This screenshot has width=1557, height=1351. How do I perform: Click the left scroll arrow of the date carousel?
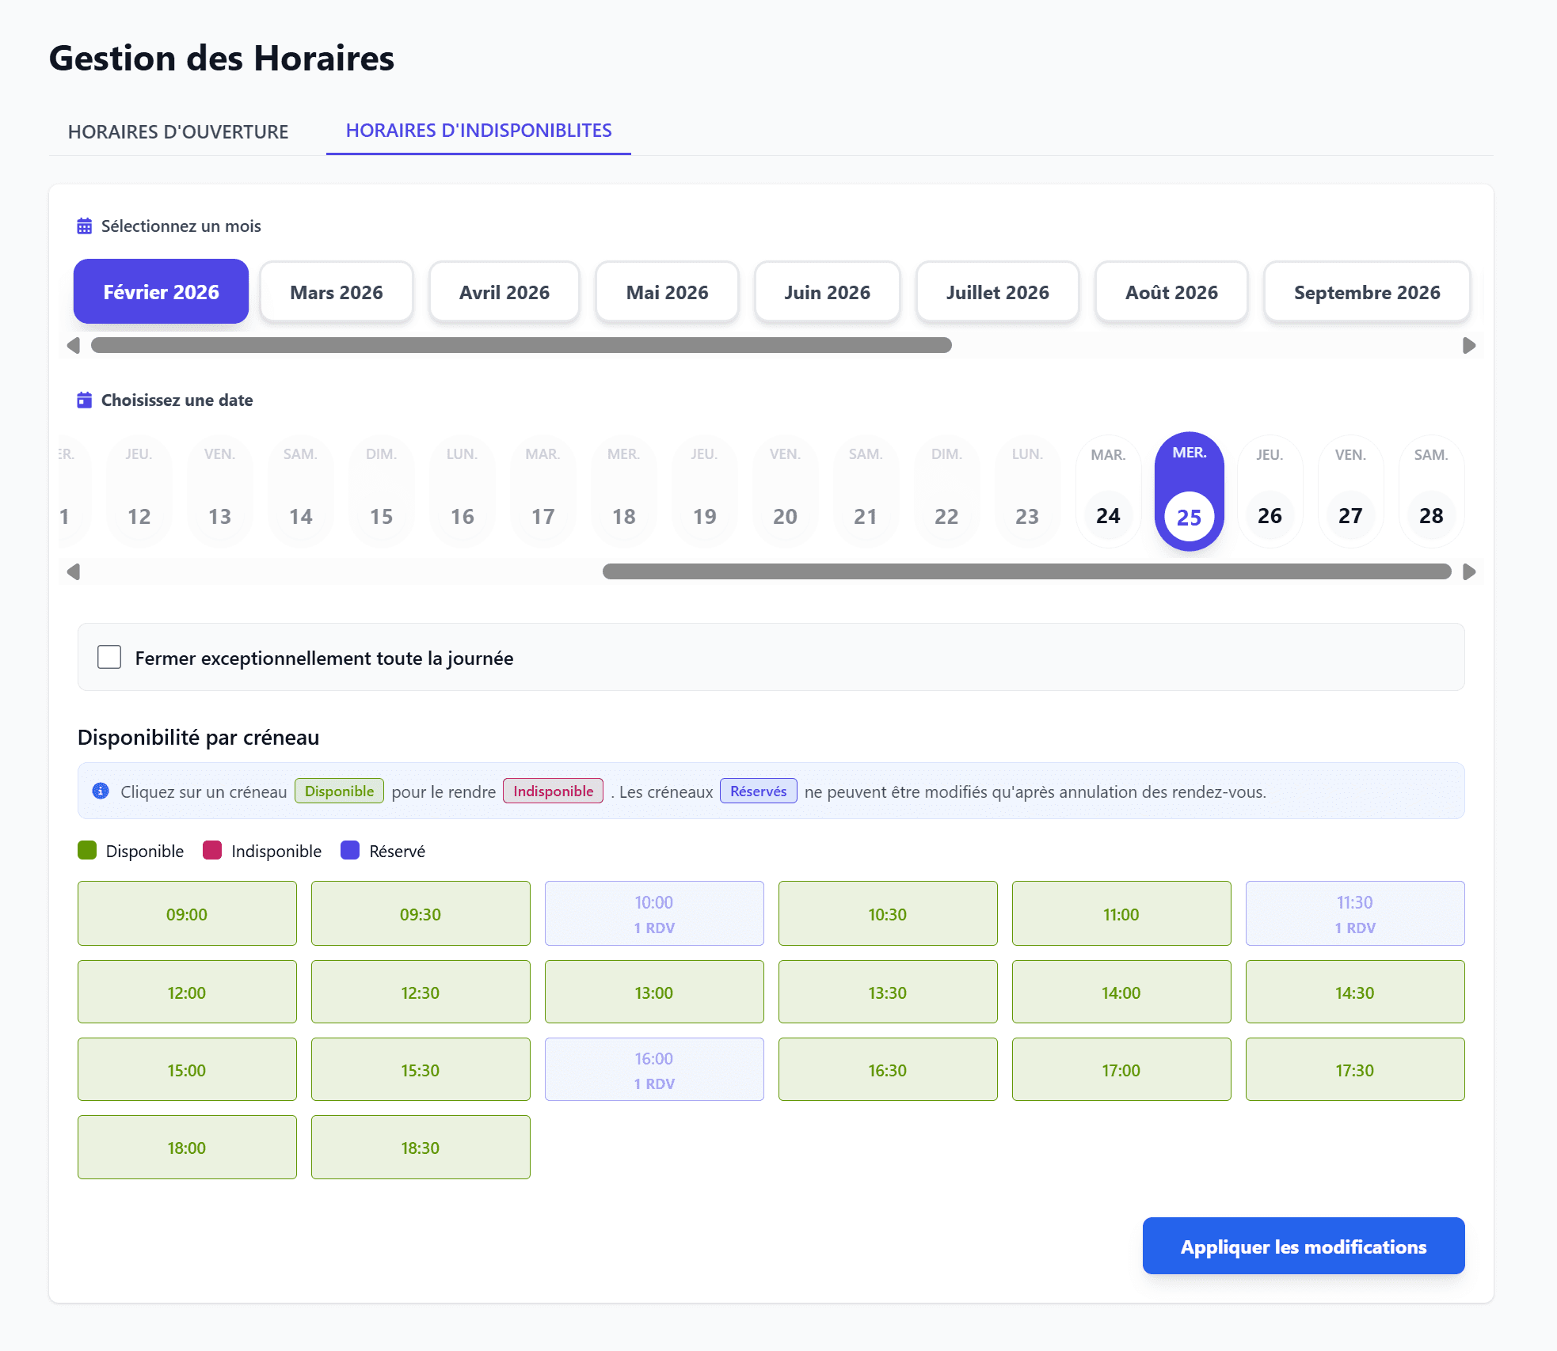pos(74,571)
